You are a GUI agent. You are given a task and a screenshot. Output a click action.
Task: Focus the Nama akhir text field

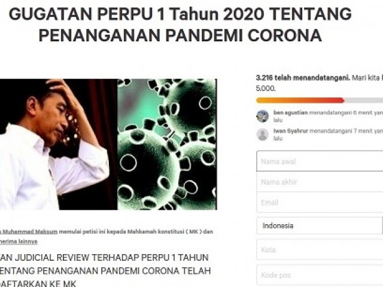pos(320,182)
